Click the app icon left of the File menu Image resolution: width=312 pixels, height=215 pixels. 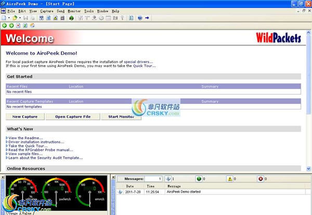point(3,11)
